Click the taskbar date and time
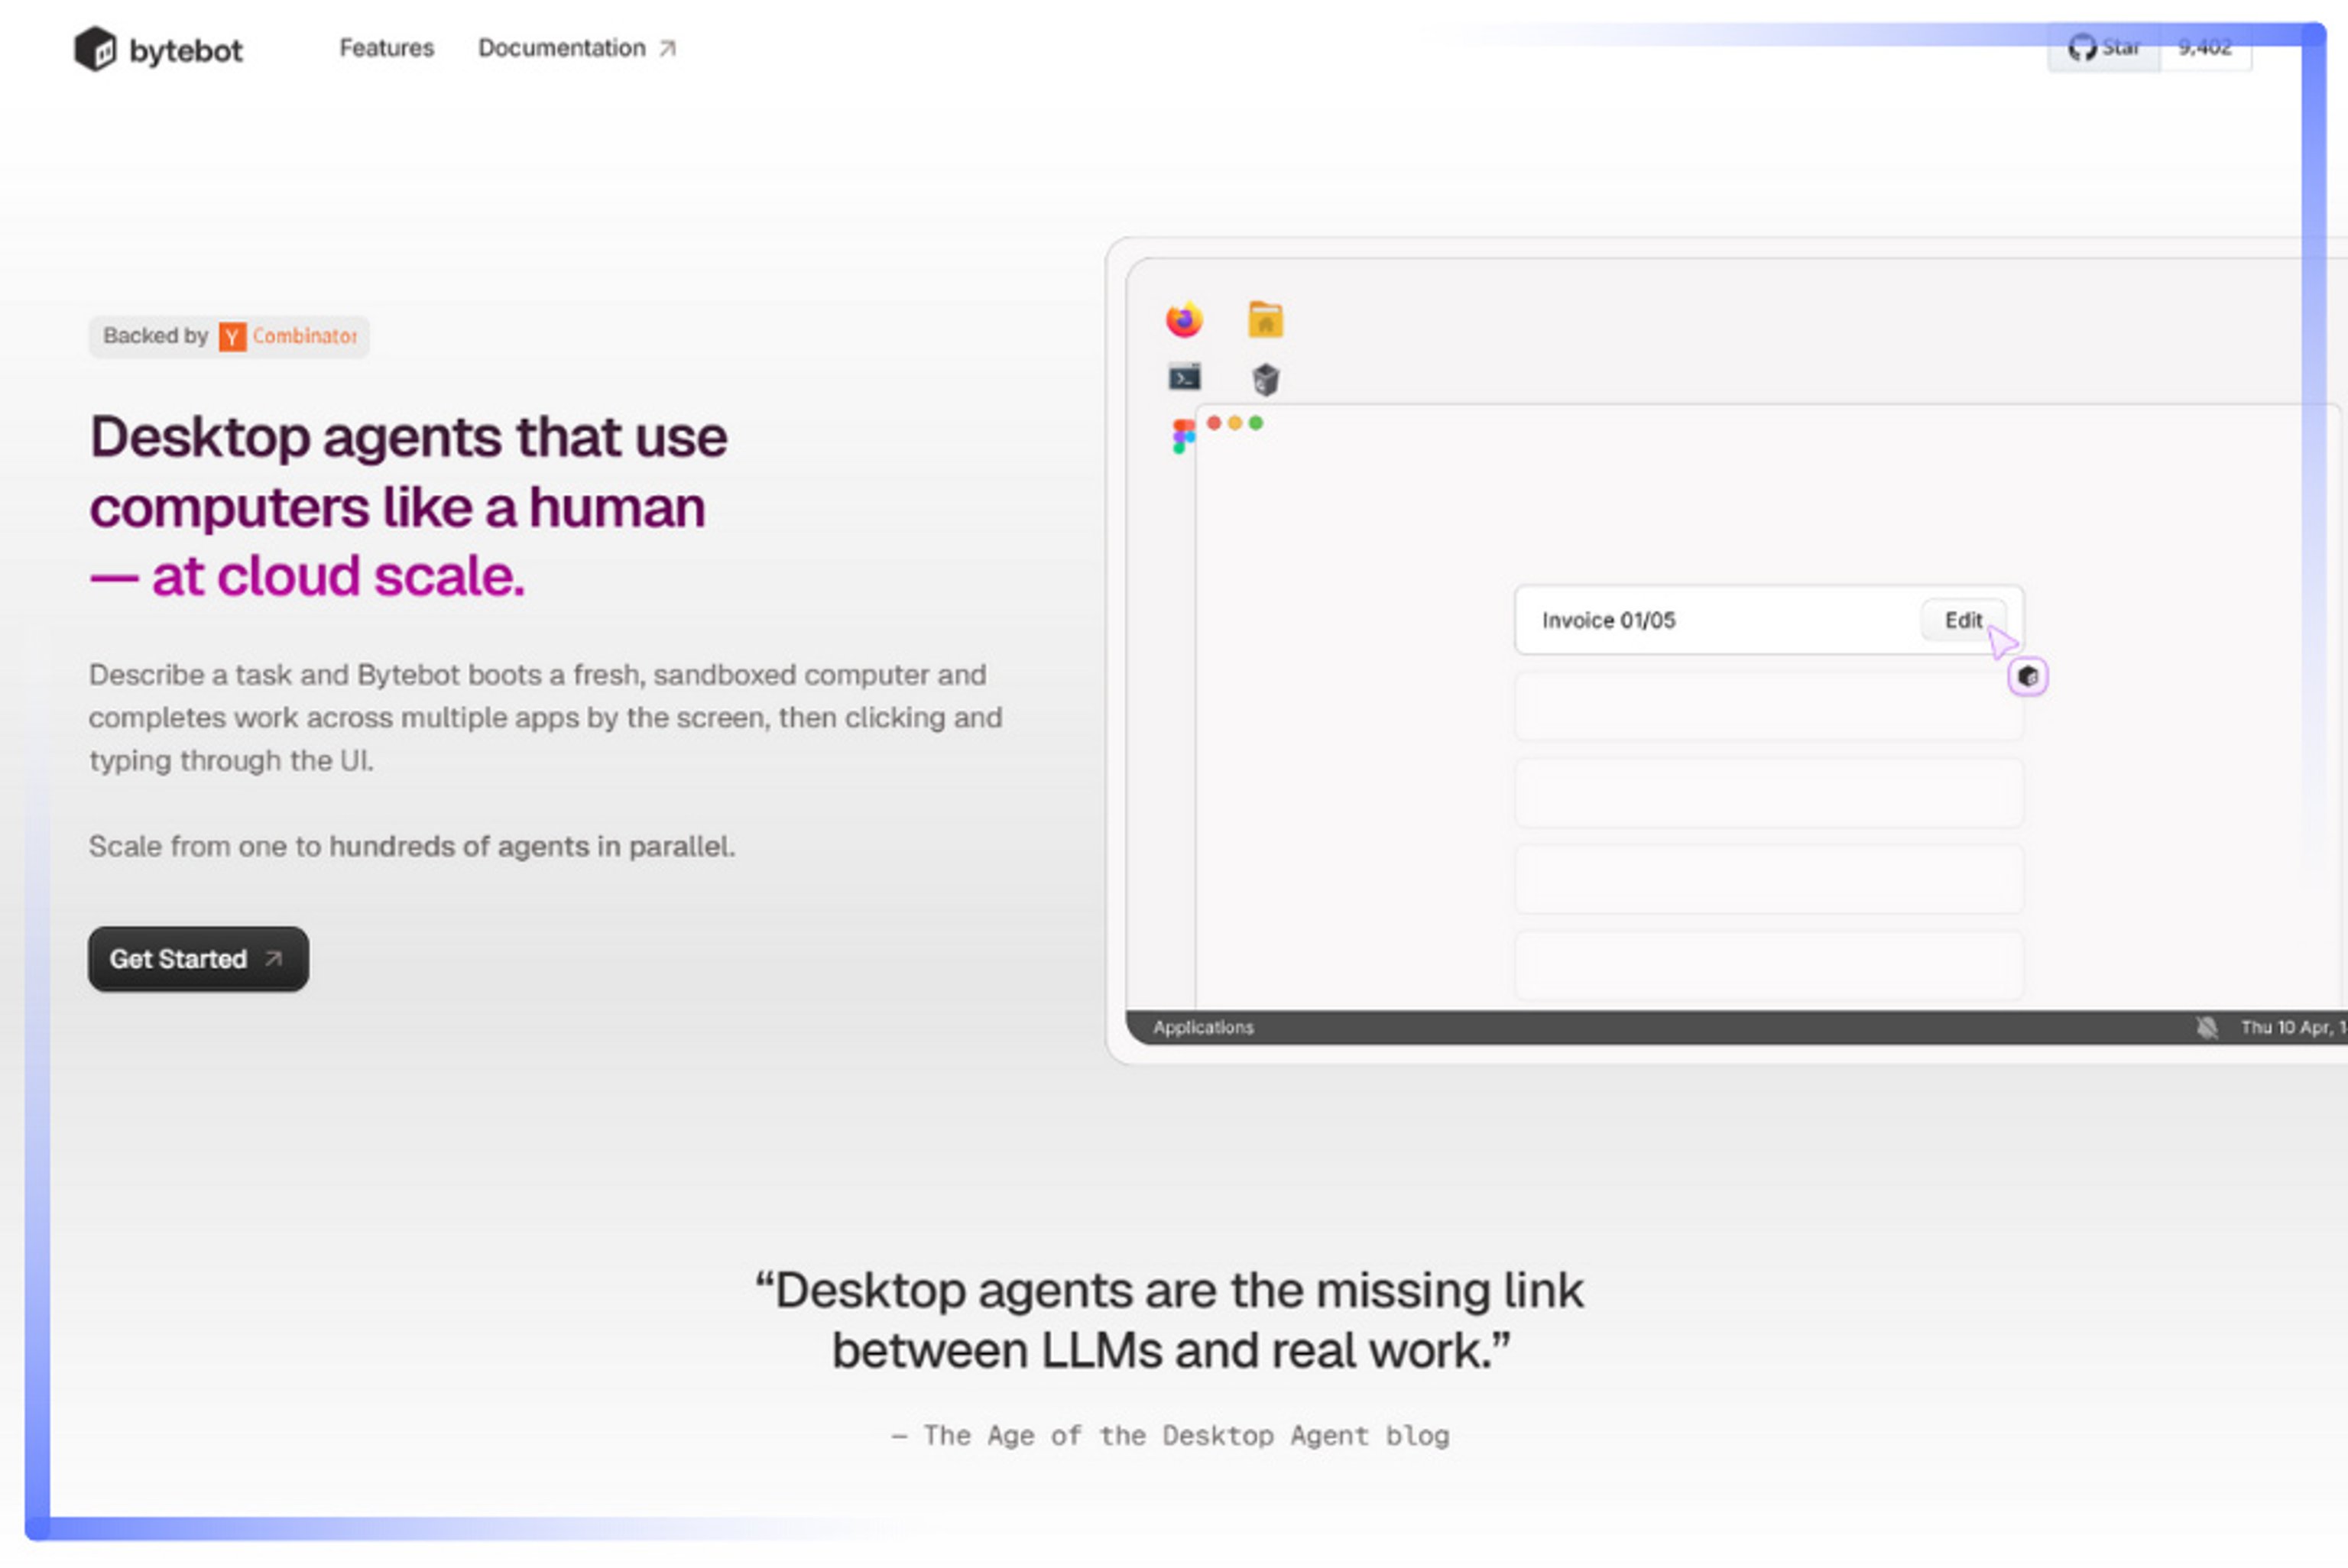The height and width of the screenshot is (1568, 2348). tap(2292, 1027)
